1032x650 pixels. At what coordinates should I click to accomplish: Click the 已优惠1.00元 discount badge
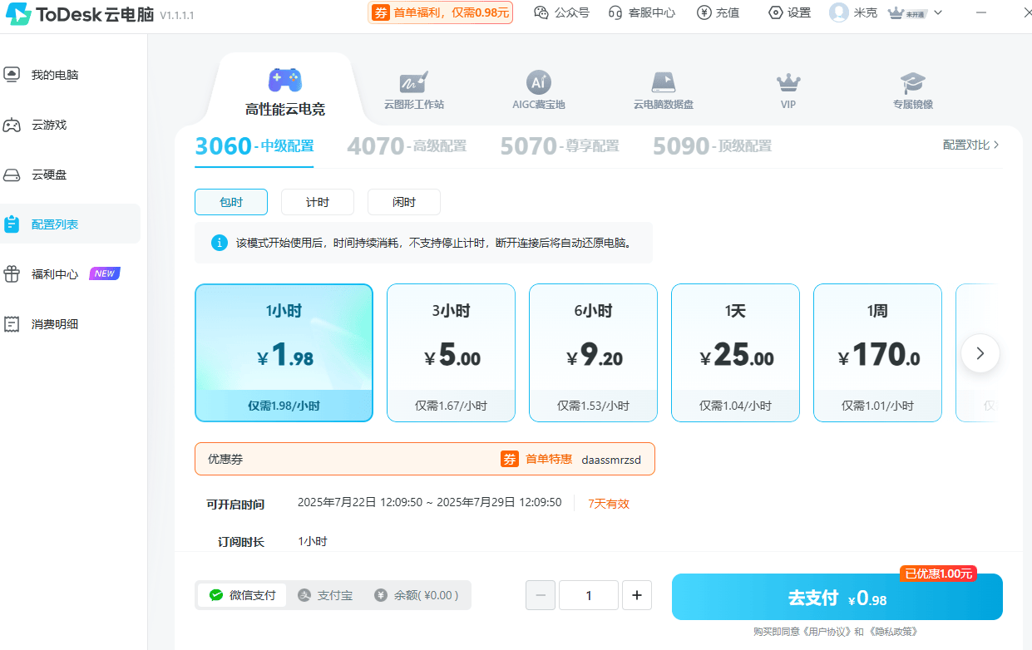click(938, 574)
